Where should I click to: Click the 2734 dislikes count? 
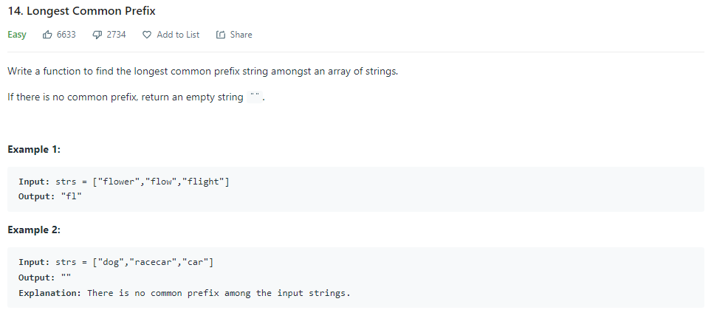click(116, 35)
